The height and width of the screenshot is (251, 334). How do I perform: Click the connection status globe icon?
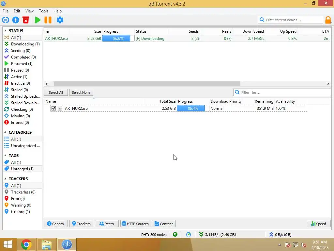[175, 235]
